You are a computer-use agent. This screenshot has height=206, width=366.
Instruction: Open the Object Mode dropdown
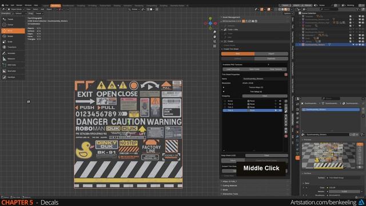click(15, 9)
